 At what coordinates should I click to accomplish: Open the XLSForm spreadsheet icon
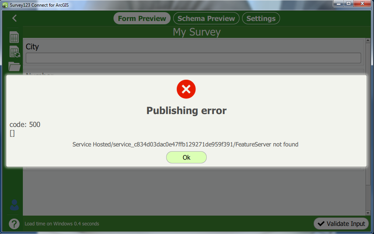click(x=14, y=37)
